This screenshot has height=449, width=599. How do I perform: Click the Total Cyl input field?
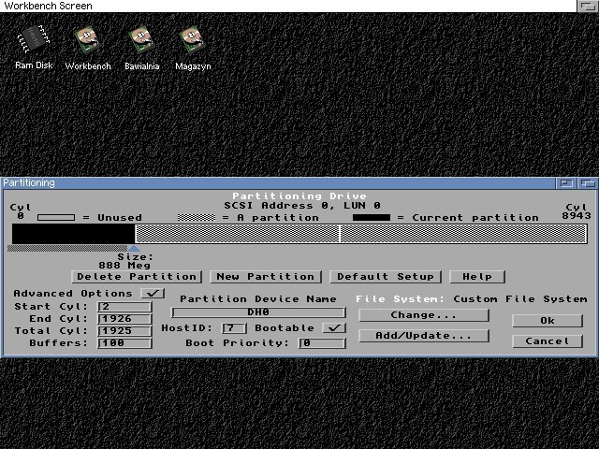pos(124,331)
